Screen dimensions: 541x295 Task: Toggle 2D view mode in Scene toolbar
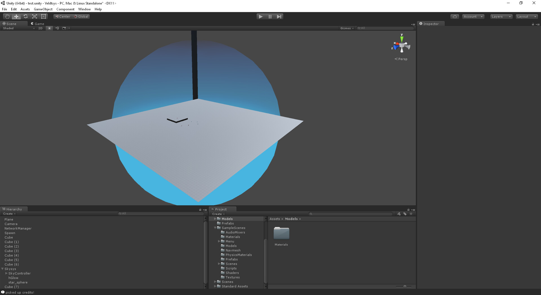[x=40, y=28]
